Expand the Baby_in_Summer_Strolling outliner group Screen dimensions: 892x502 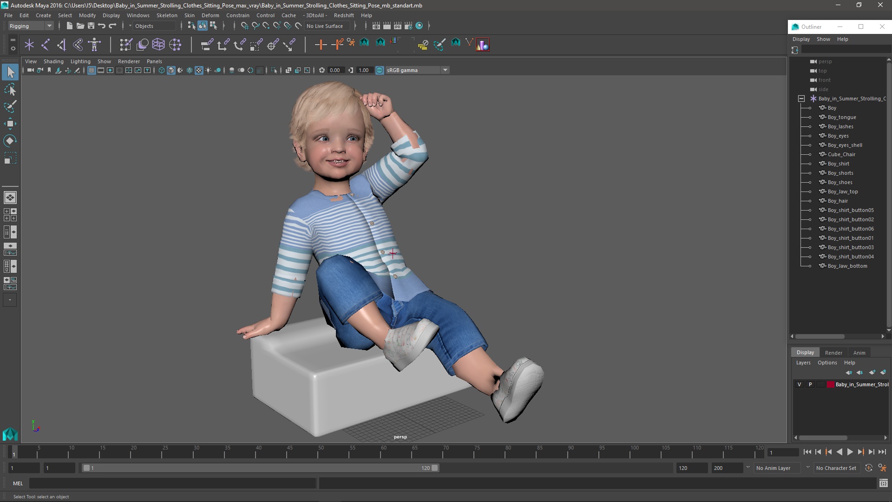pyautogui.click(x=801, y=98)
